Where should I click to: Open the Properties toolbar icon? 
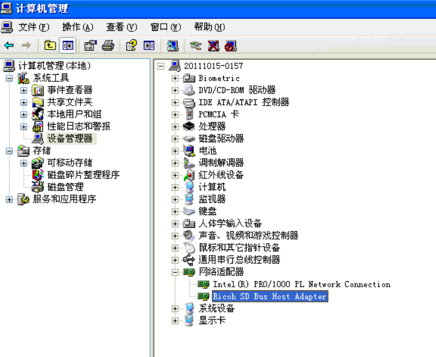point(90,45)
